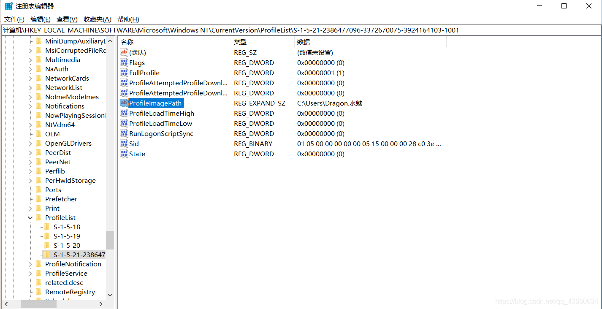Expand the ProfileNotification tree node
The image size is (602, 309).
point(30,264)
